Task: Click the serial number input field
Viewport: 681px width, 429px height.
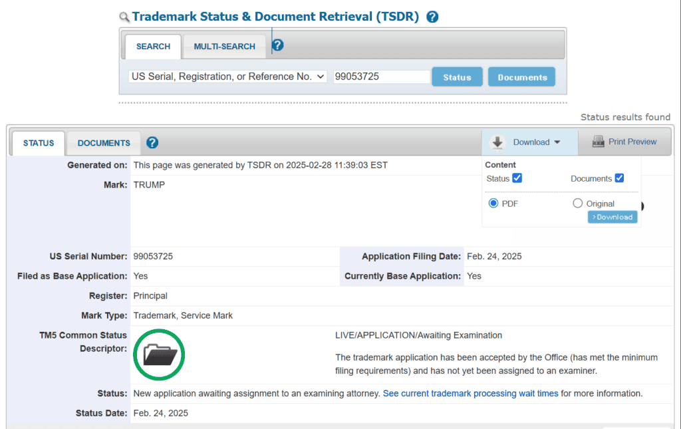Action: (381, 76)
